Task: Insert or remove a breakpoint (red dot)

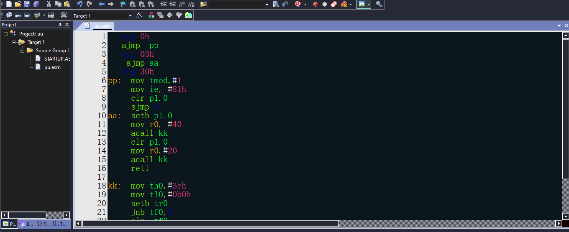Action: point(315,4)
